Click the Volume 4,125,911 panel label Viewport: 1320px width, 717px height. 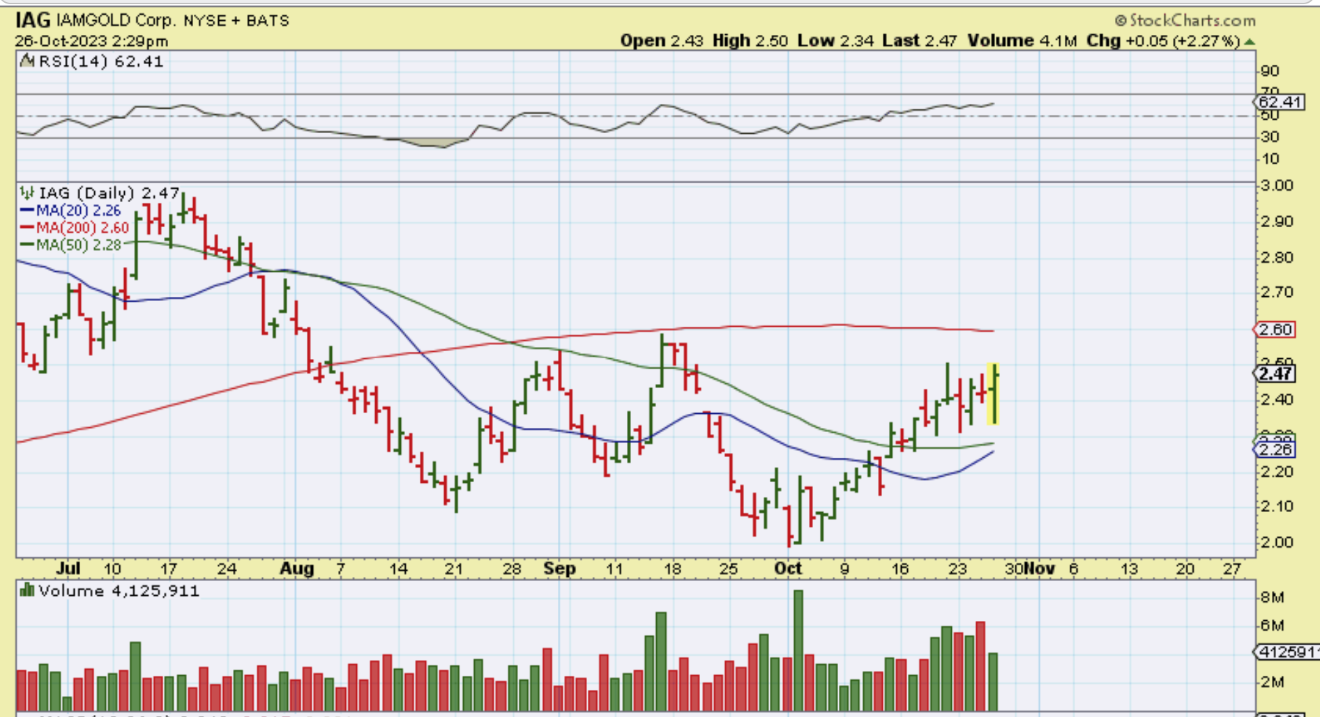pyautogui.click(x=119, y=591)
